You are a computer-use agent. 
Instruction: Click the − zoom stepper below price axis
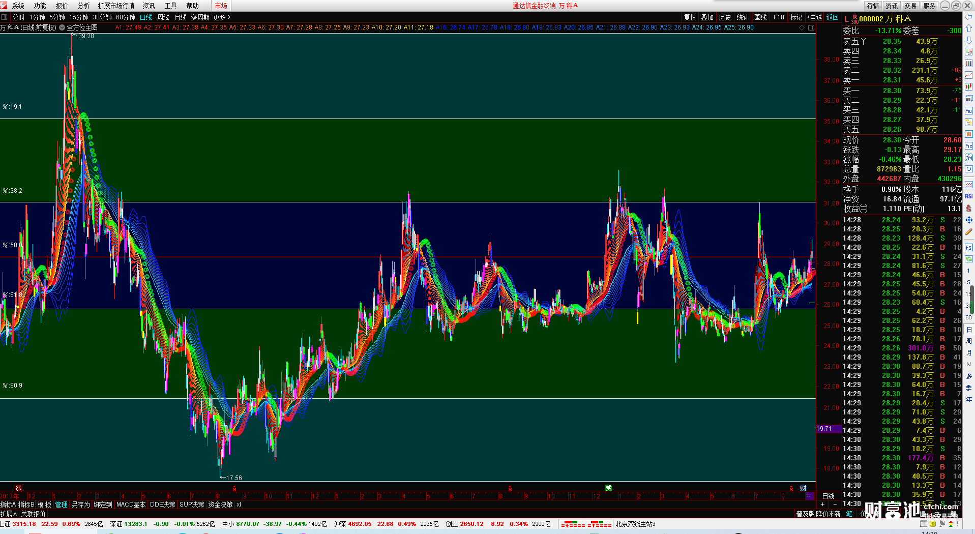tap(835, 505)
